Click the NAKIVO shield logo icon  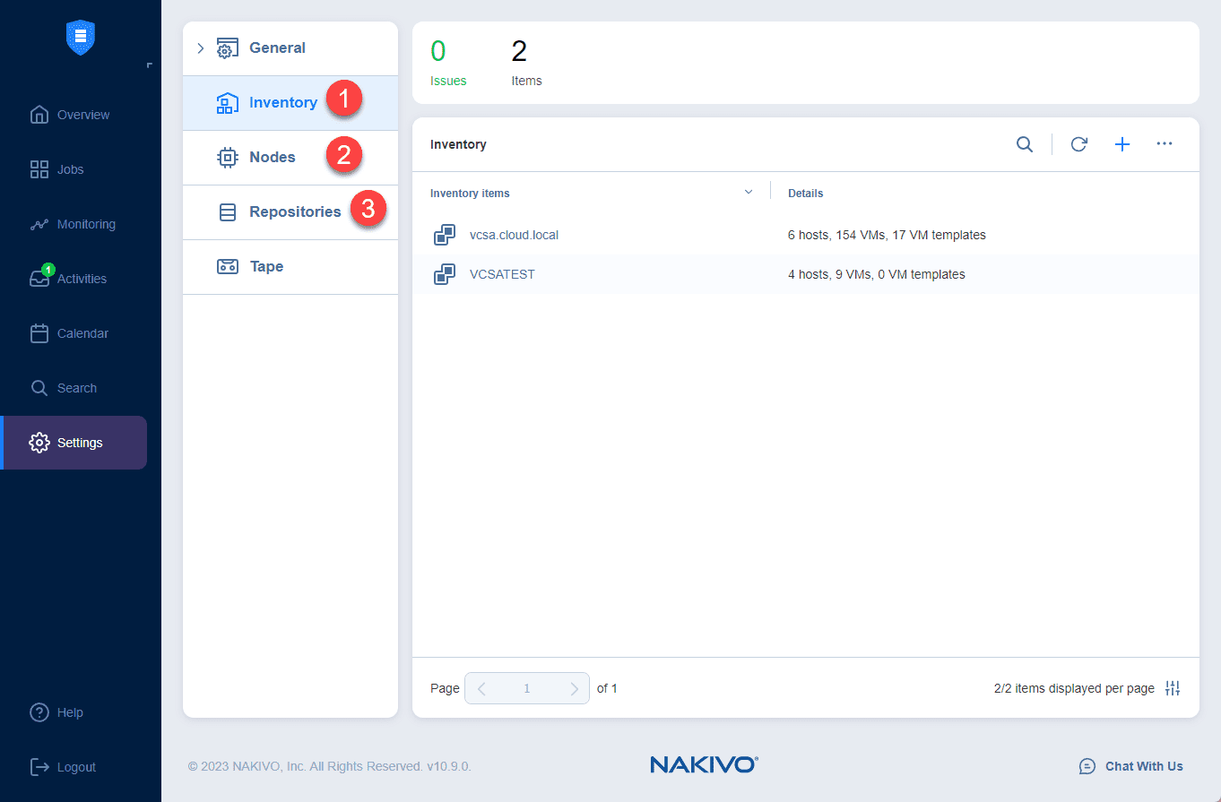(x=81, y=37)
